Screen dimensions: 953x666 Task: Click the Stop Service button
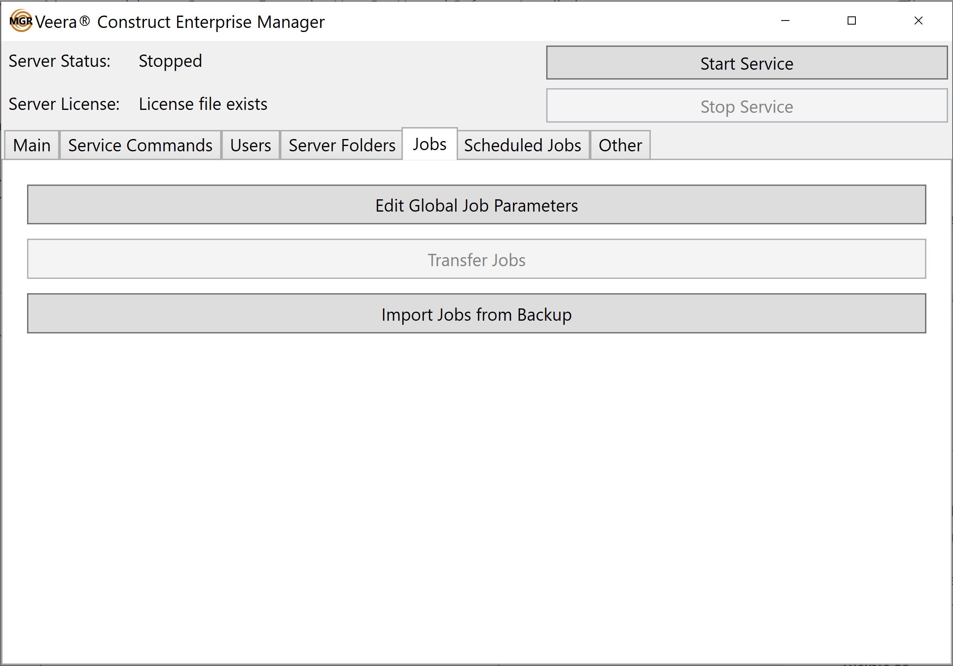[746, 106]
